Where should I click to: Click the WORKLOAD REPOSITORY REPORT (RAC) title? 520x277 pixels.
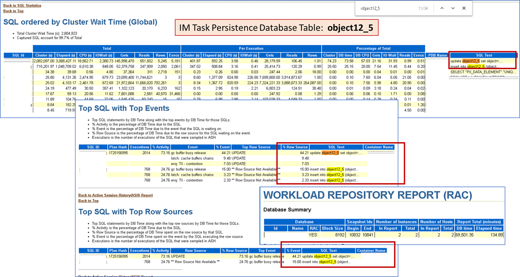coord(368,195)
